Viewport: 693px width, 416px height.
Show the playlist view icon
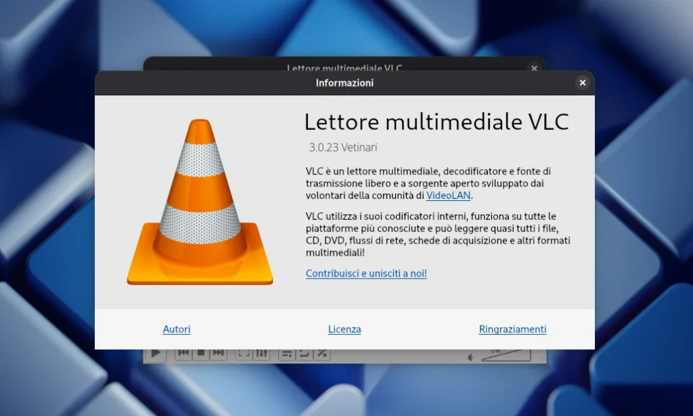coord(288,352)
